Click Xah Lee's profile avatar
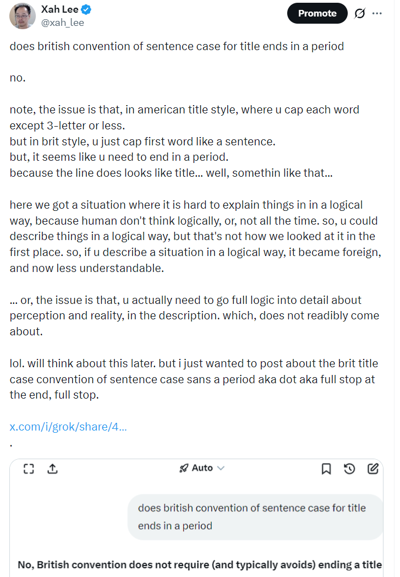Viewport: 400px width, 577px height. [23, 15]
